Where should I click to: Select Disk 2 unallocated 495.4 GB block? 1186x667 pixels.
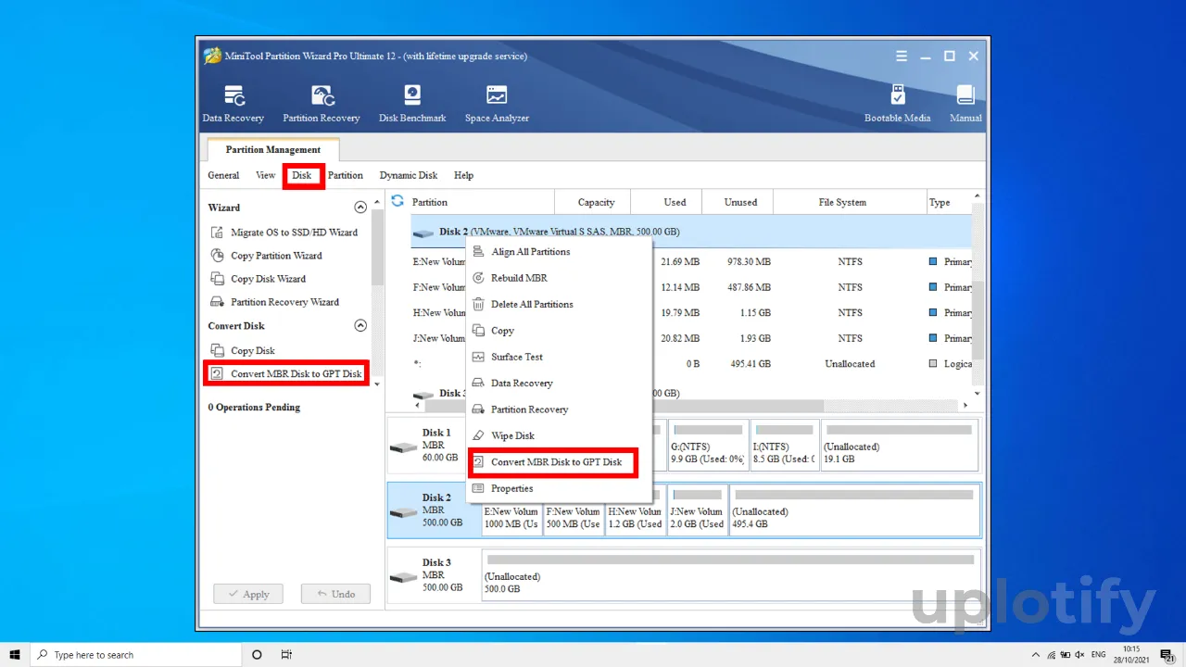coord(853,510)
